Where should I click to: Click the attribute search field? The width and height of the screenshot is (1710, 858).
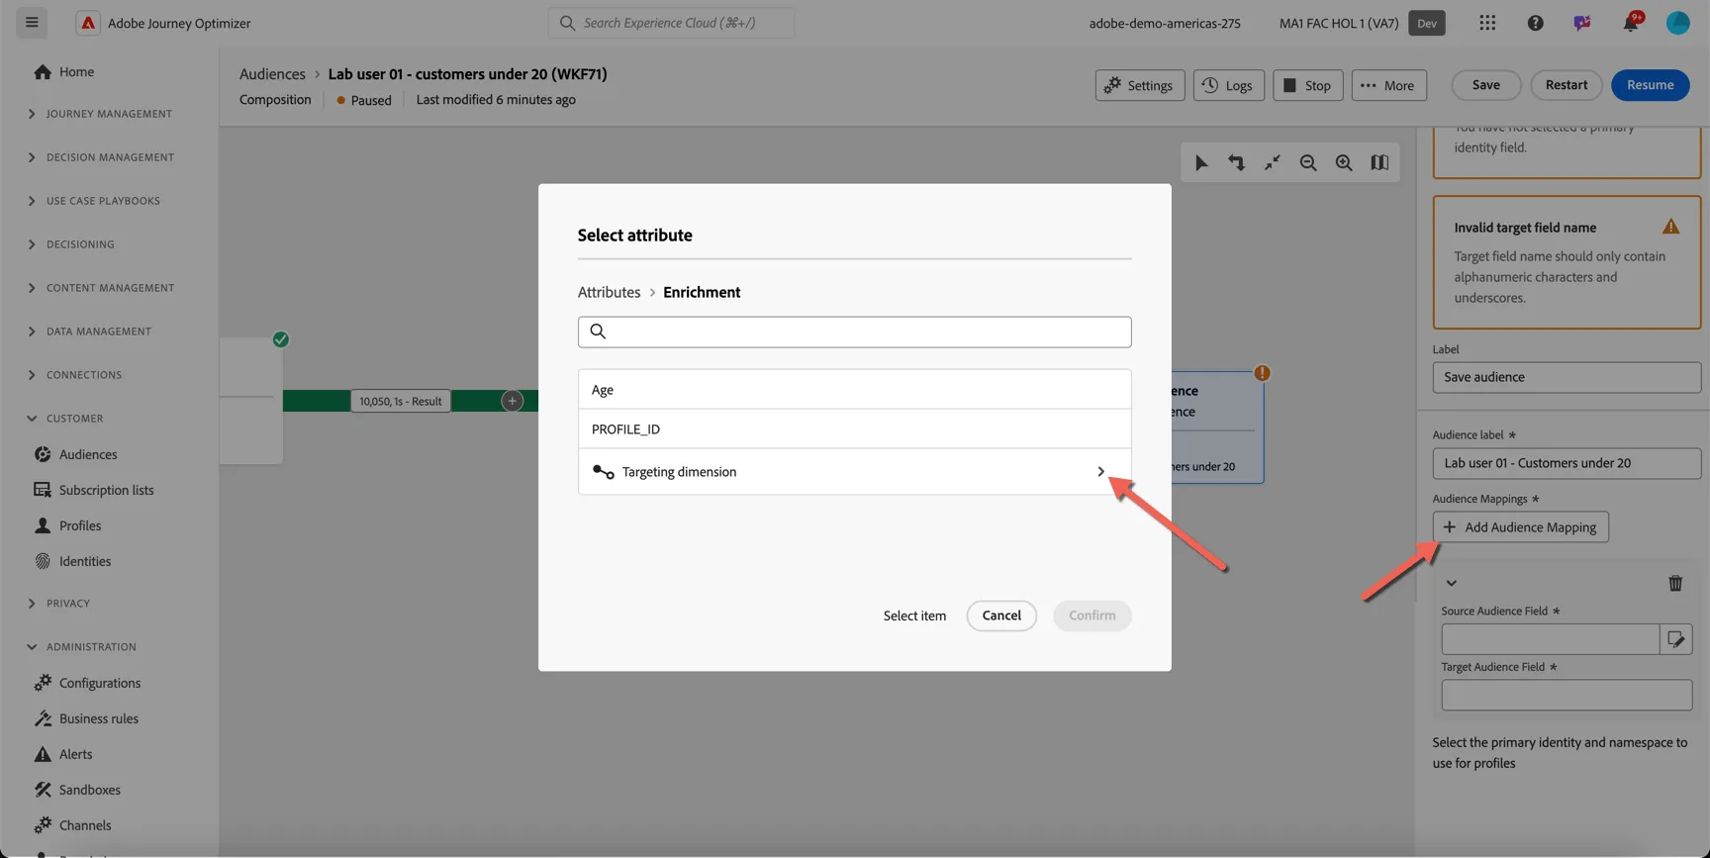[854, 333]
